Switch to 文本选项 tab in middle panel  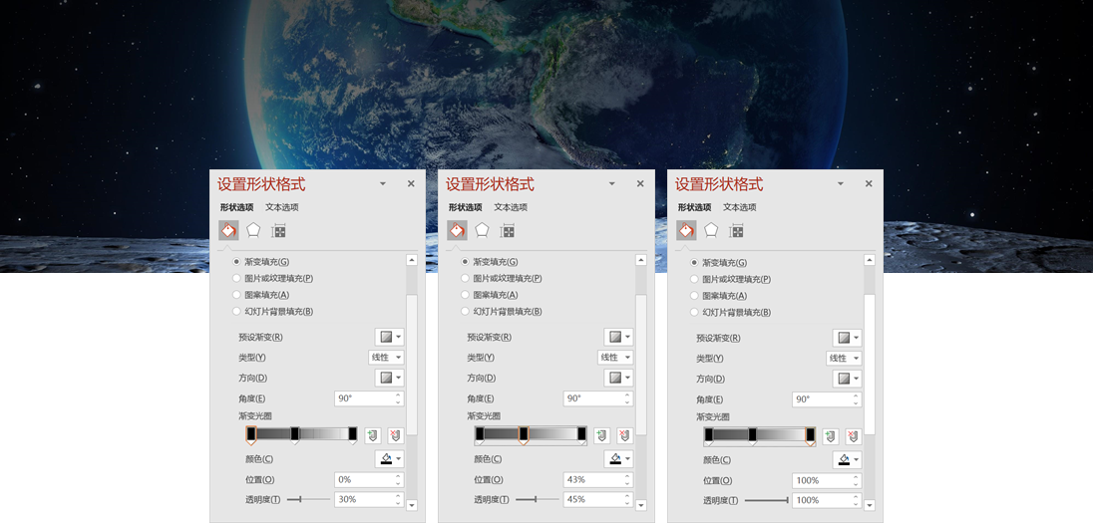(511, 207)
